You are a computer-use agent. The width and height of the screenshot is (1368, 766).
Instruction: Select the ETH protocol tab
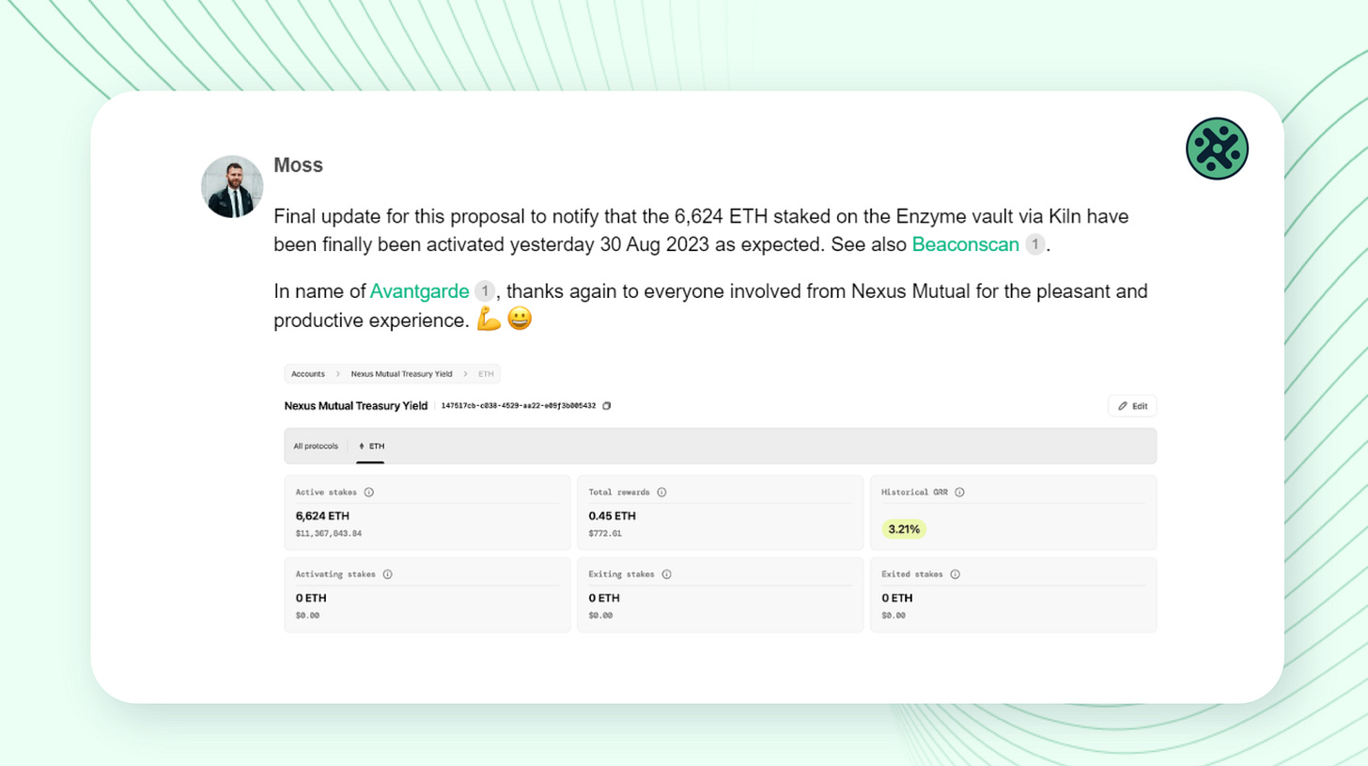[371, 446]
